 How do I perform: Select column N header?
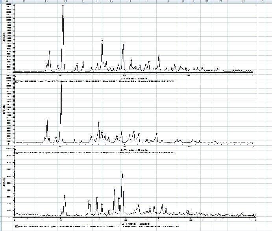220,2
